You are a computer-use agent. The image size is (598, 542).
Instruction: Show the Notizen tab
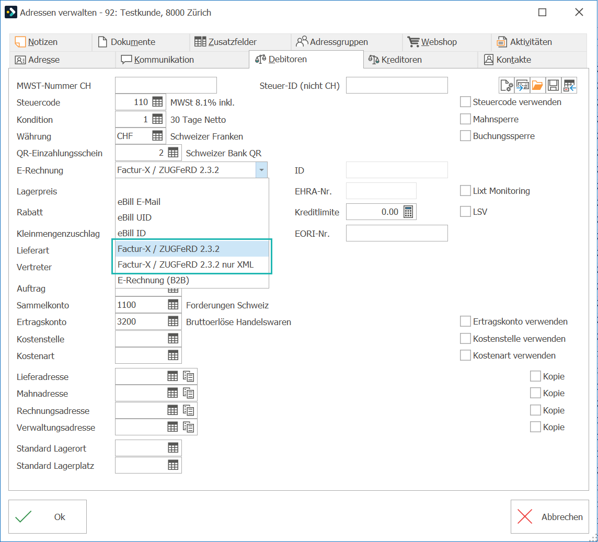click(51, 42)
